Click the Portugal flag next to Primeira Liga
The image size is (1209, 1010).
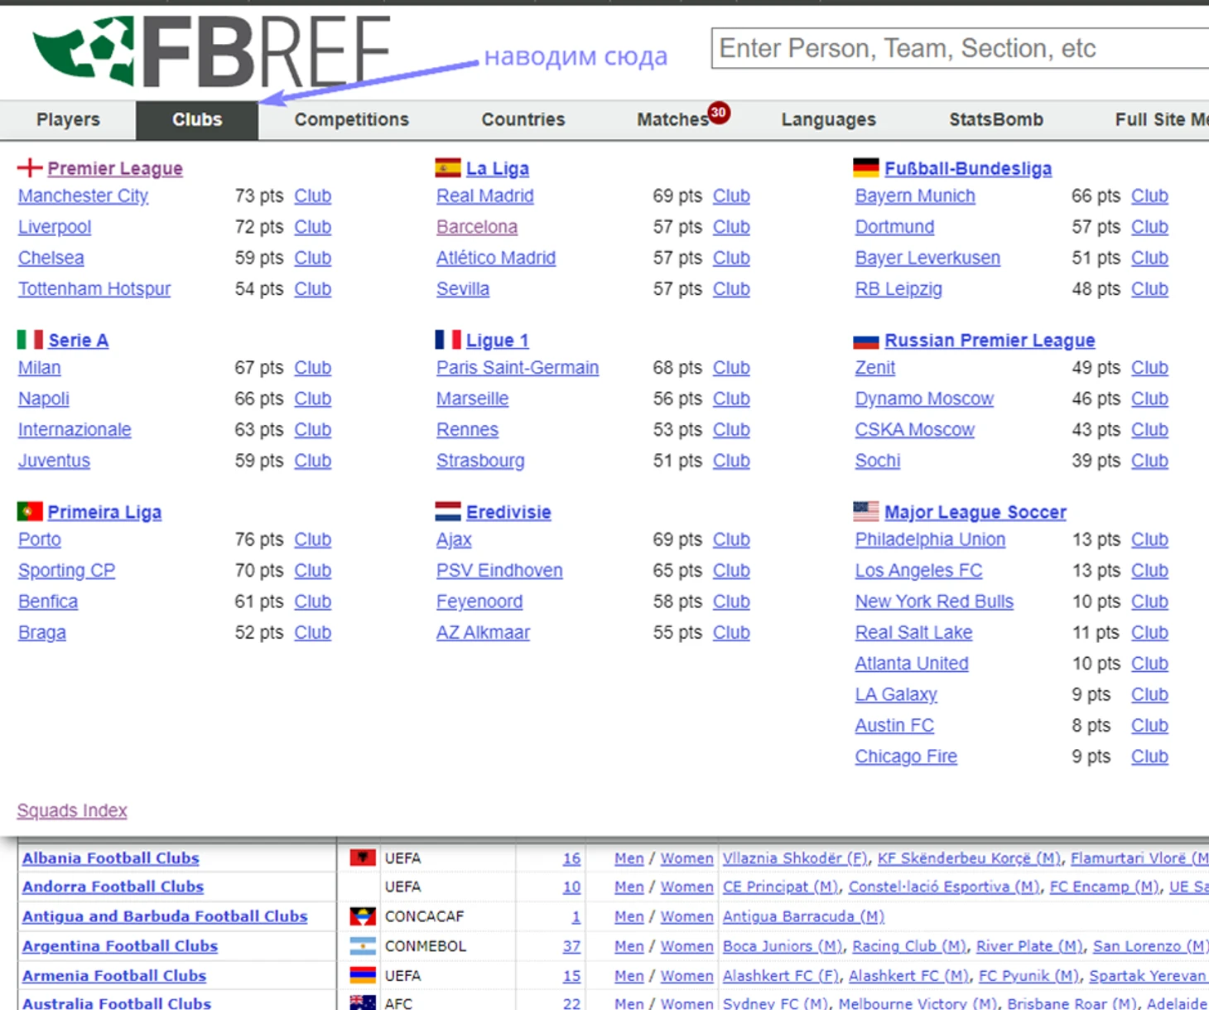click(30, 511)
